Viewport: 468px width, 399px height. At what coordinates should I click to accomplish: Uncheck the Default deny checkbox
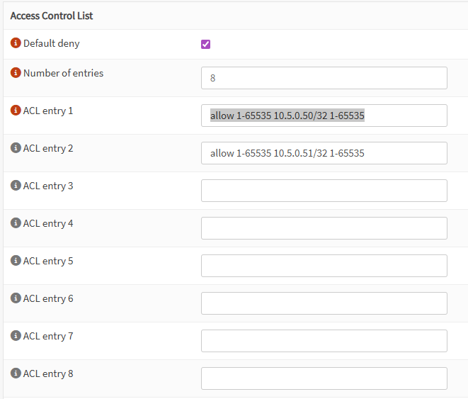click(206, 44)
